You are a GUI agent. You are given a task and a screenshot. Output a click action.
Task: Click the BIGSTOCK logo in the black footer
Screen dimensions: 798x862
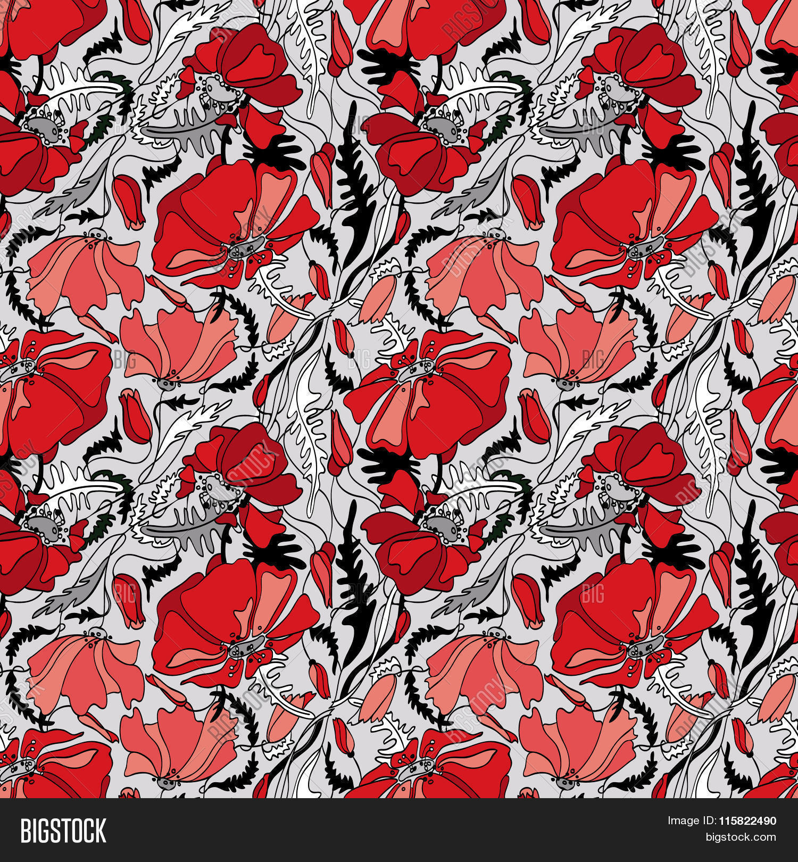point(63,830)
